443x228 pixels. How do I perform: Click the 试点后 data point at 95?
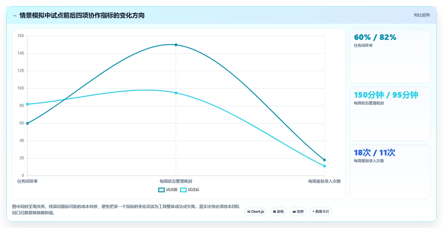[176, 93]
